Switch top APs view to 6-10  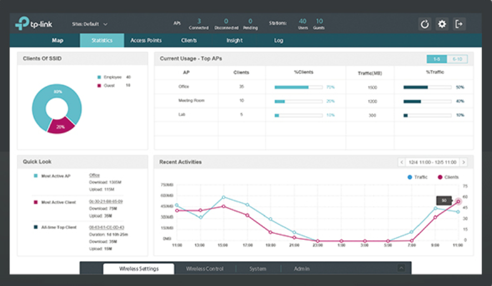[x=457, y=59]
